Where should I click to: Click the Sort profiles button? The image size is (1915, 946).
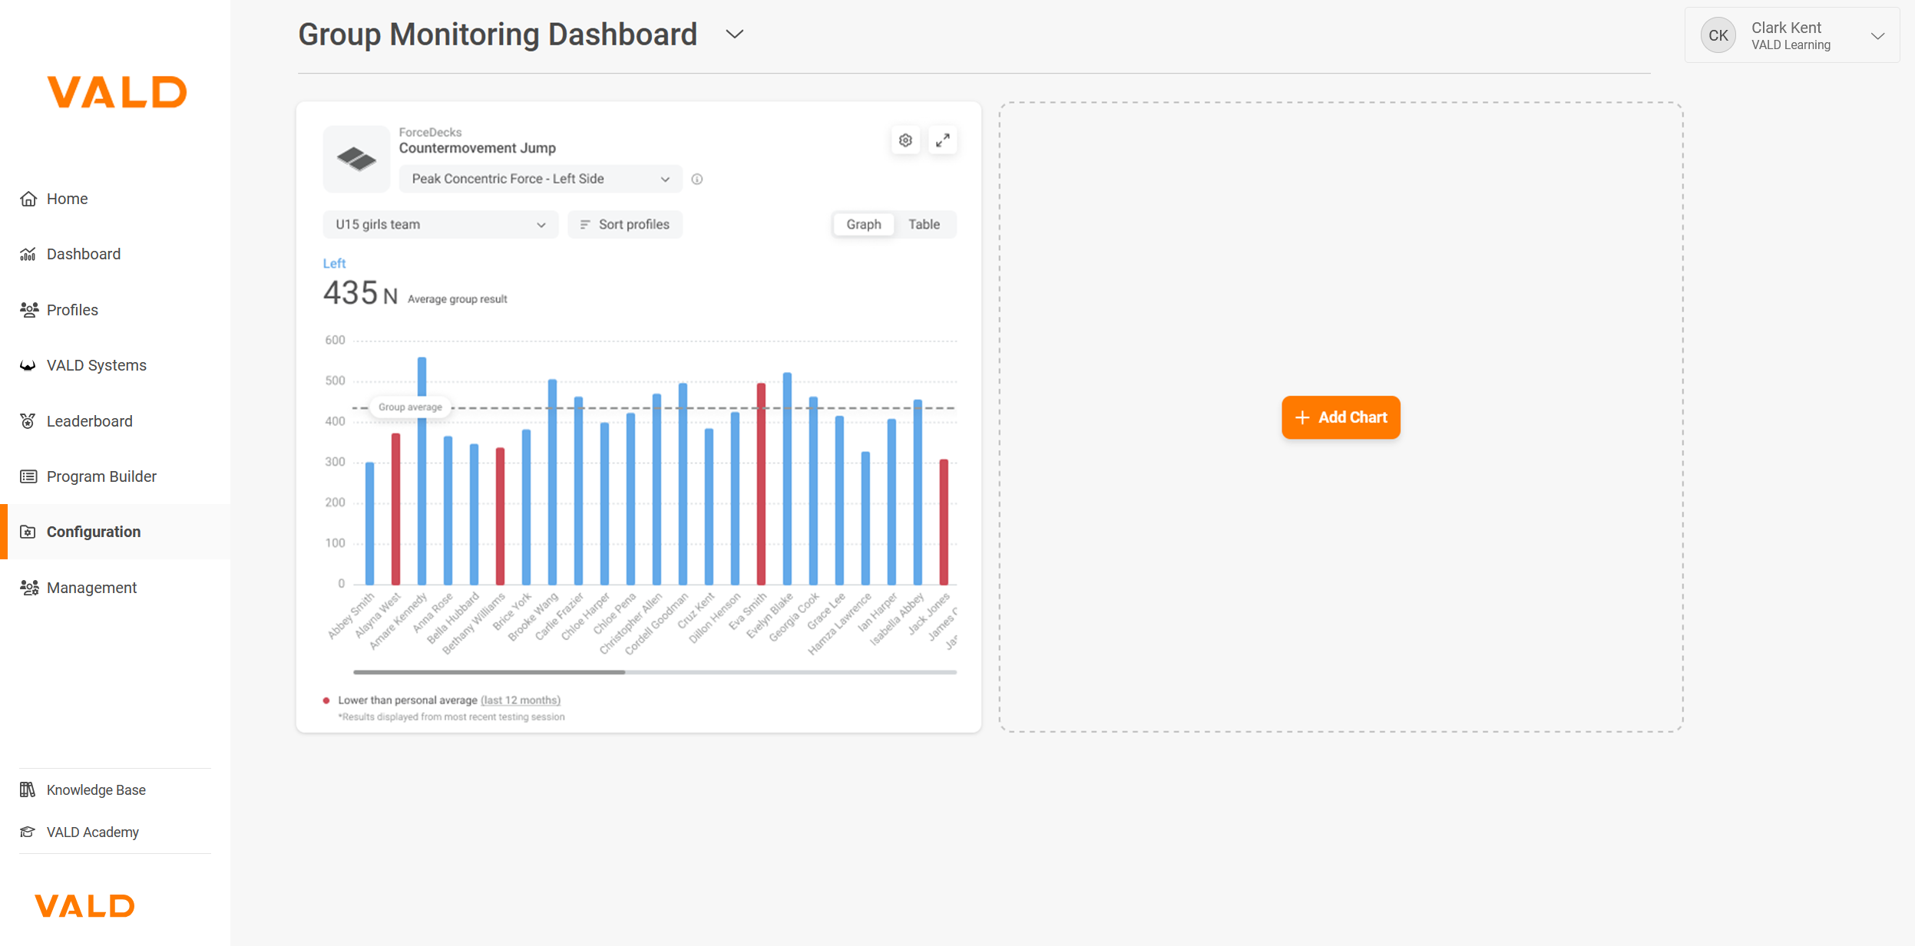pyautogui.click(x=624, y=224)
